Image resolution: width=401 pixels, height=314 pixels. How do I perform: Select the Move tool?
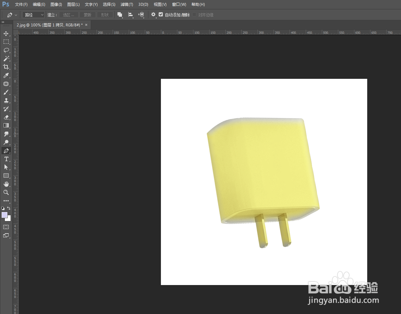tap(6, 33)
